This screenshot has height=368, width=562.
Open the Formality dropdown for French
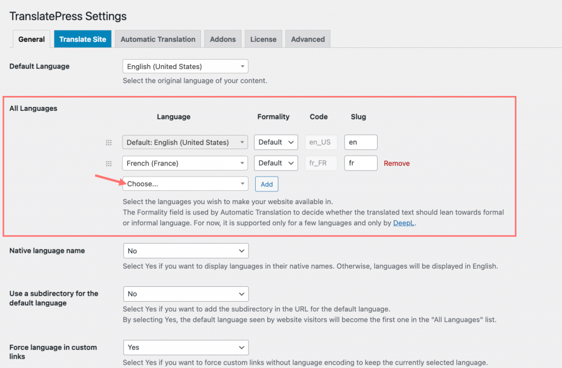pyautogui.click(x=276, y=163)
